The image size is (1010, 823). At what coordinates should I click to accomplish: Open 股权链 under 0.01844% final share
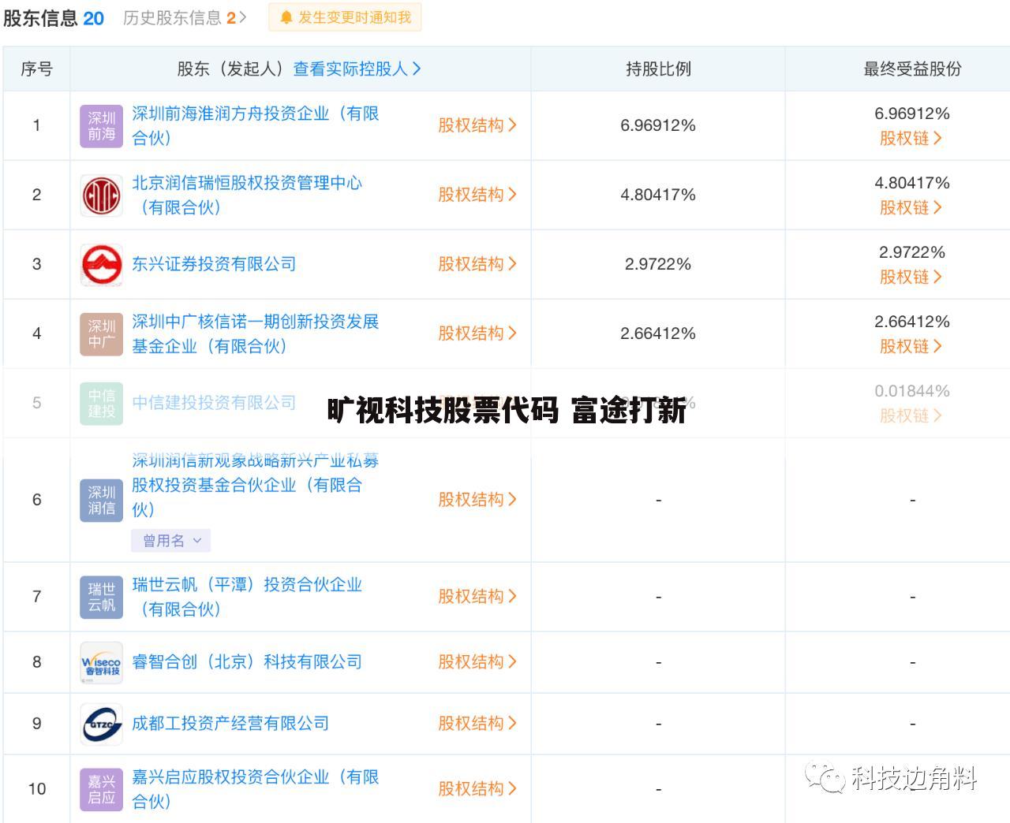point(911,416)
